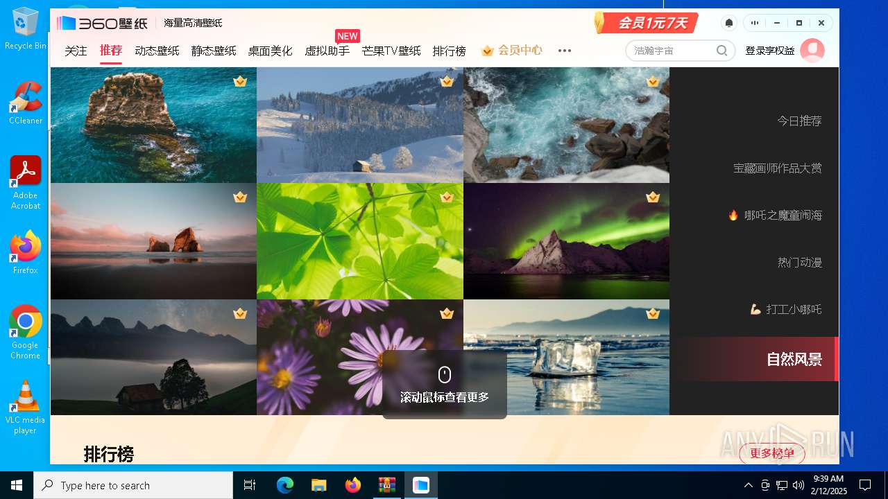Viewport: 888px width, 499px height.
Task: Open Microsoft Edge in the taskbar
Action: pyautogui.click(x=285, y=485)
